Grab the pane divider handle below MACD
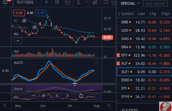 pyautogui.click(x=75, y=84)
